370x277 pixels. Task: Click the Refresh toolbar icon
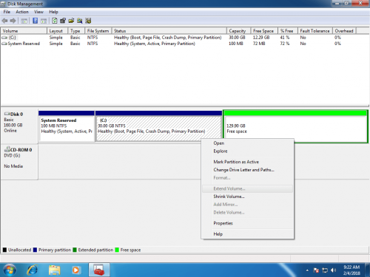(x=55, y=21)
